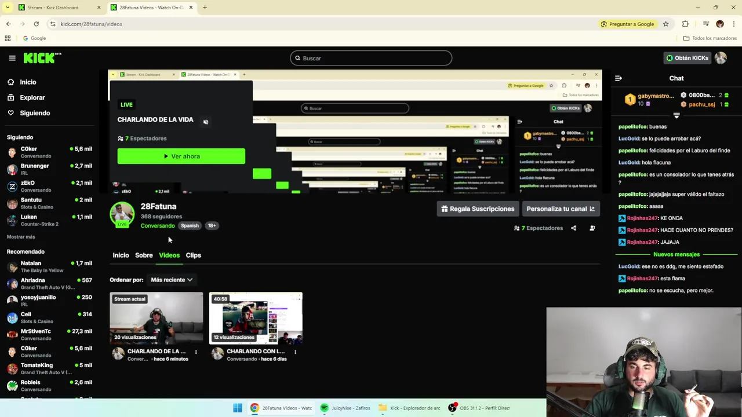Click the Conversando category link

click(157, 226)
